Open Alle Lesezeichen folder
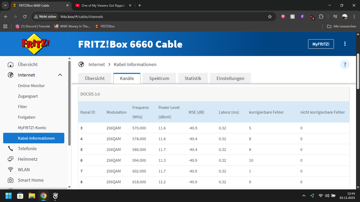The height and width of the screenshot is (202, 360). [342, 26]
